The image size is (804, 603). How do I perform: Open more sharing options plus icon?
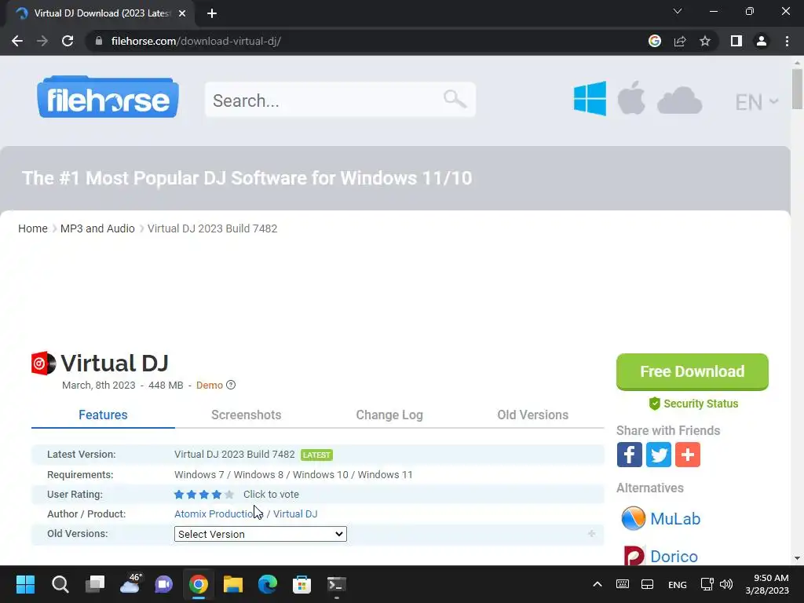pos(688,455)
